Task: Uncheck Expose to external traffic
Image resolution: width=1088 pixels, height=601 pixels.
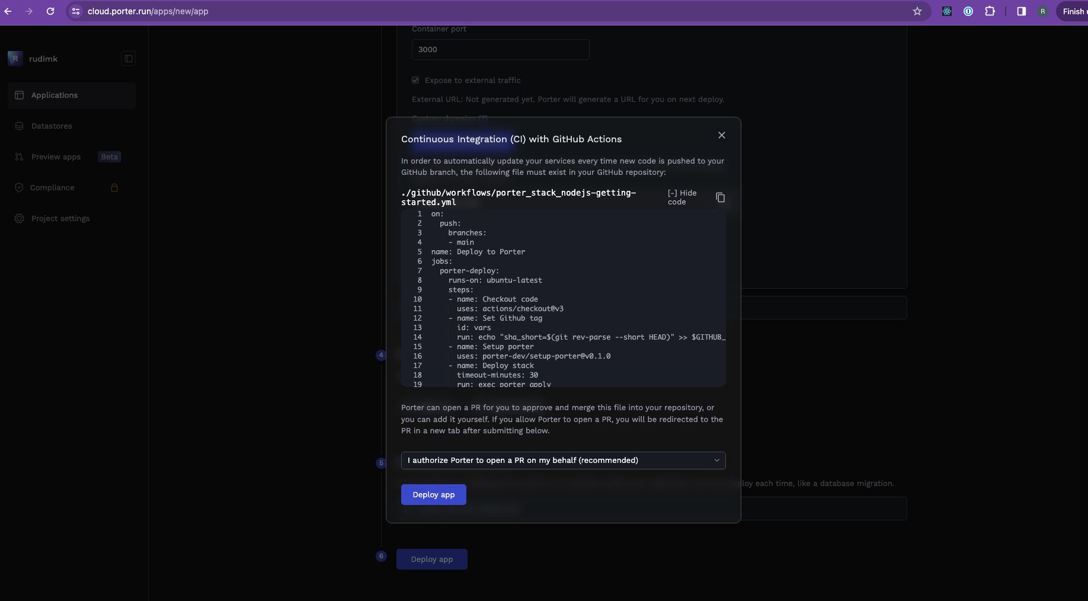Action: click(x=415, y=80)
